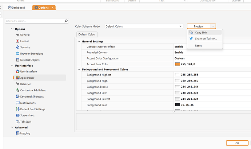
Task: Collapse the General Settings section
Action: (79, 41)
